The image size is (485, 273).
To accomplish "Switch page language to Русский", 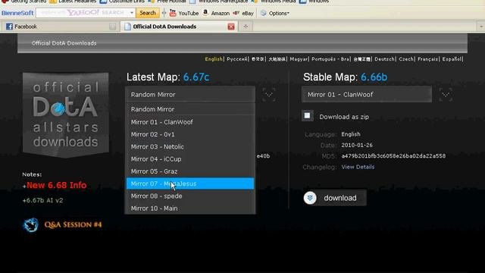I will pos(237,59).
